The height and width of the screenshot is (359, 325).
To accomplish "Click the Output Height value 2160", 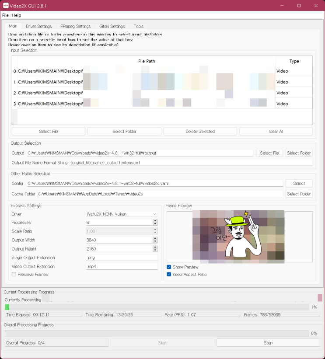I will 119,249.
